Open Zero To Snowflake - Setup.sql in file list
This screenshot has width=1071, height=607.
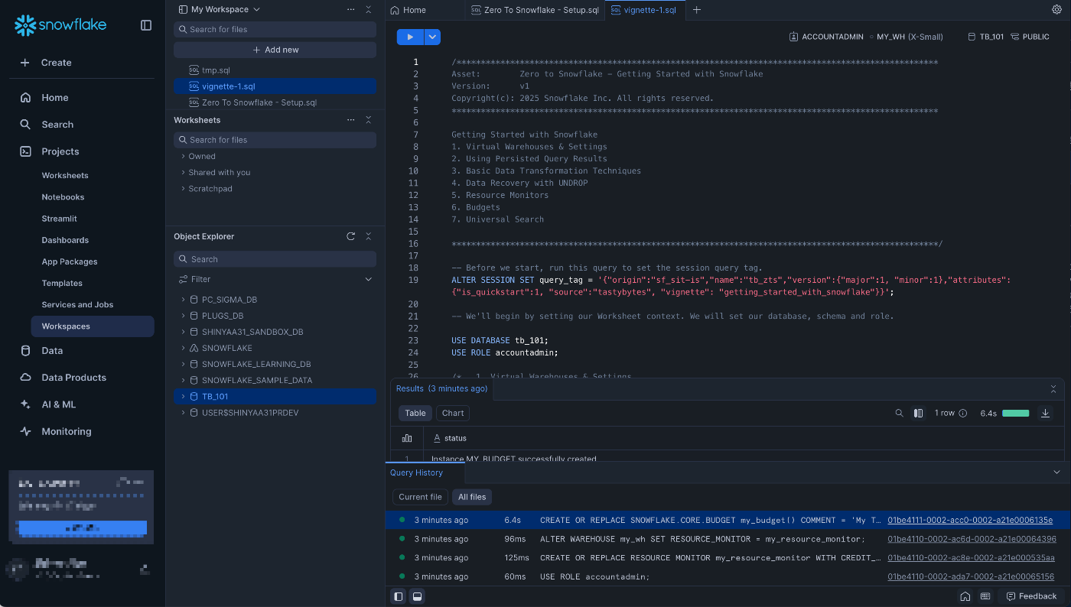pos(259,102)
